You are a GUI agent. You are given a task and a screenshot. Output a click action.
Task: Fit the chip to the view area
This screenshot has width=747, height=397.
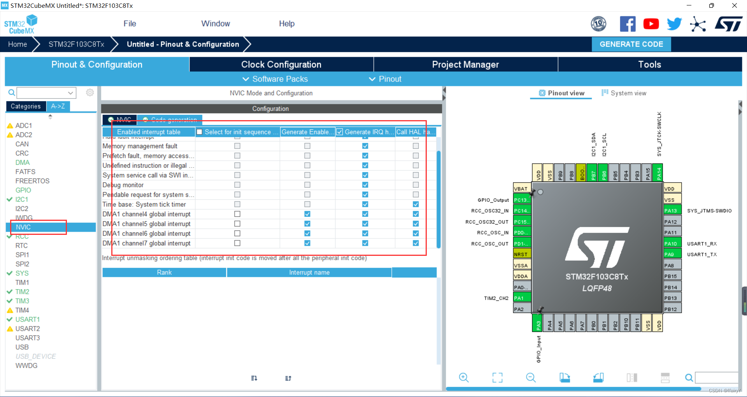click(x=497, y=378)
